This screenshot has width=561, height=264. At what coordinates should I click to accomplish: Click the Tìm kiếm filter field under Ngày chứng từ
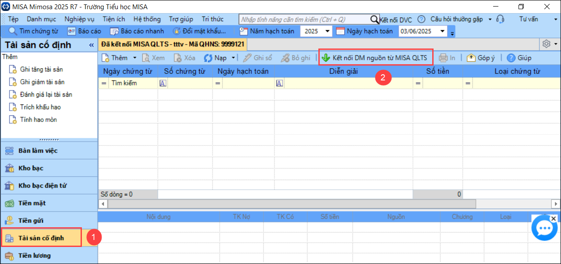(133, 83)
